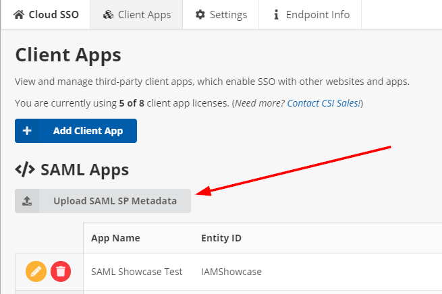Click the gear icon in Settings tab

(200, 14)
